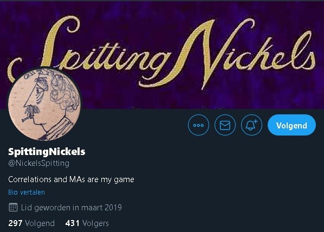Click the bio text about Correlations and MAs
This screenshot has width=324, height=232.
pos(71,179)
